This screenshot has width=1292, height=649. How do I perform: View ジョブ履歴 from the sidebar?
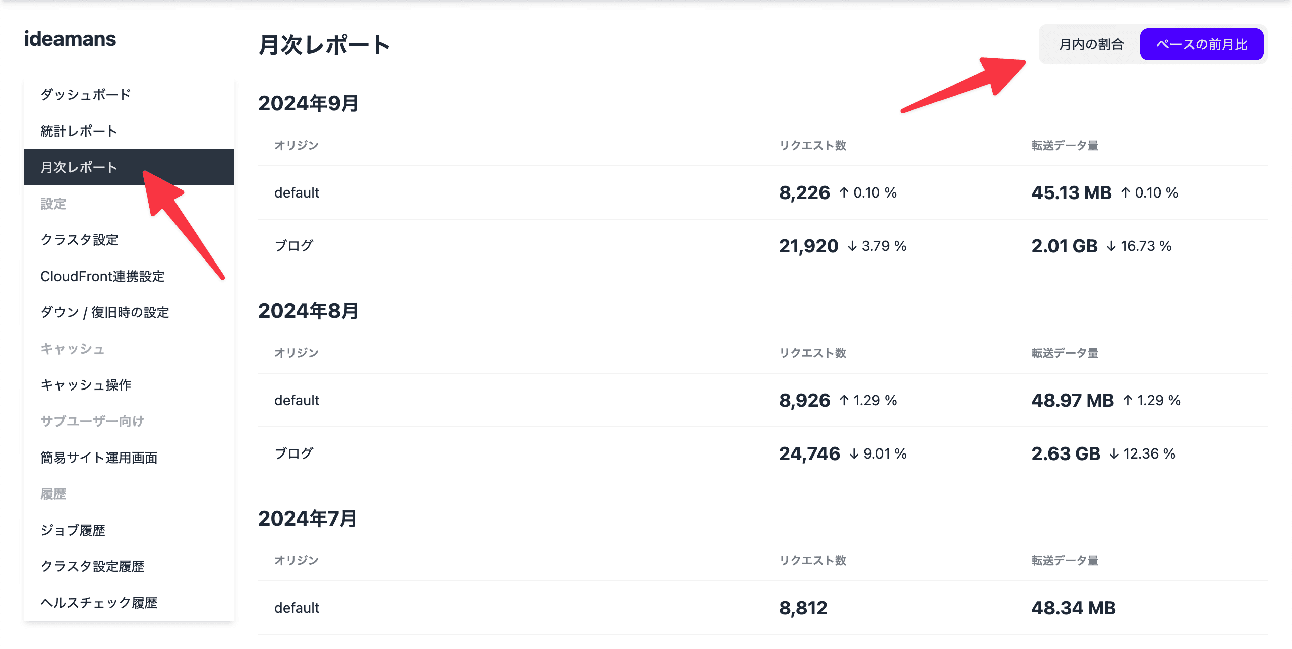(x=73, y=530)
